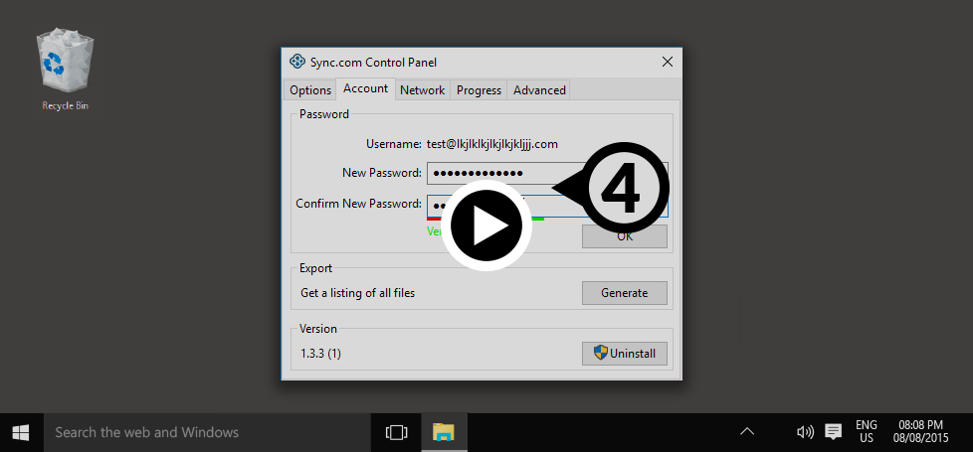
Task: Switch to the Advanced tab
Action: (539, 90)
